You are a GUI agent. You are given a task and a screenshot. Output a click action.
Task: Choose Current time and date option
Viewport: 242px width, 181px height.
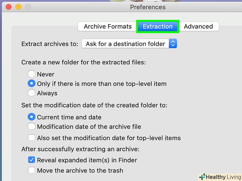coord(32,117)
